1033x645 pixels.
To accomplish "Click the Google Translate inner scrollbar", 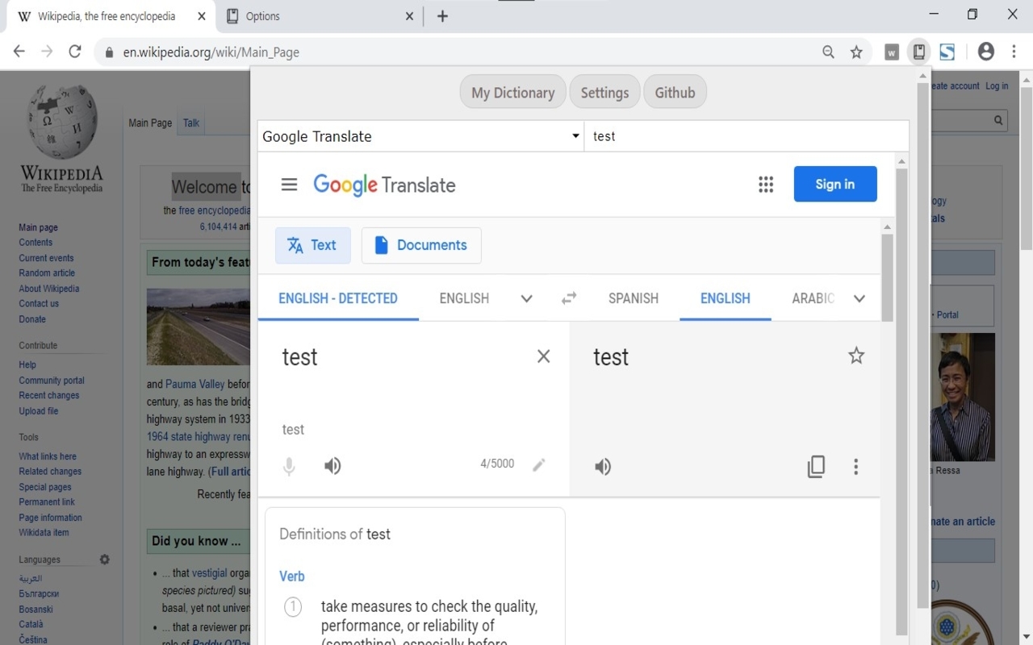I will [x=888, y=277].
